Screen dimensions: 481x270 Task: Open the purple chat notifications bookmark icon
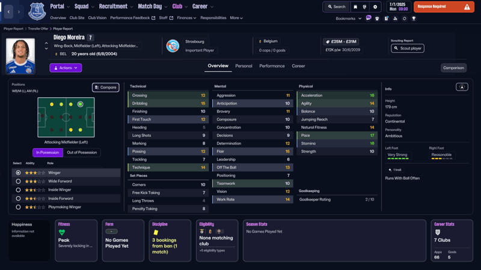tap(369, 18)
